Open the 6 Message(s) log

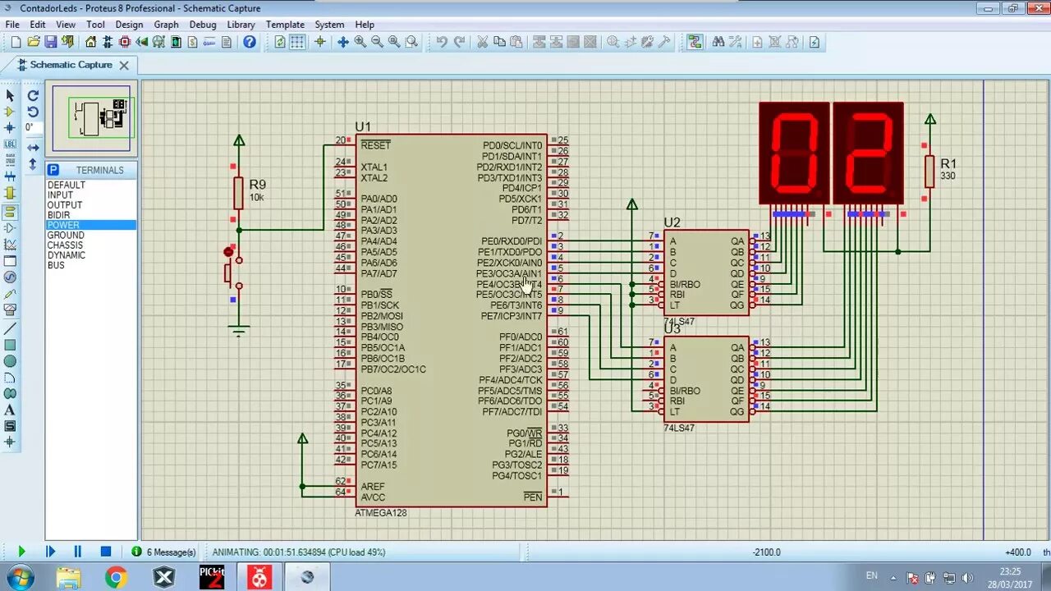point(164,552)
